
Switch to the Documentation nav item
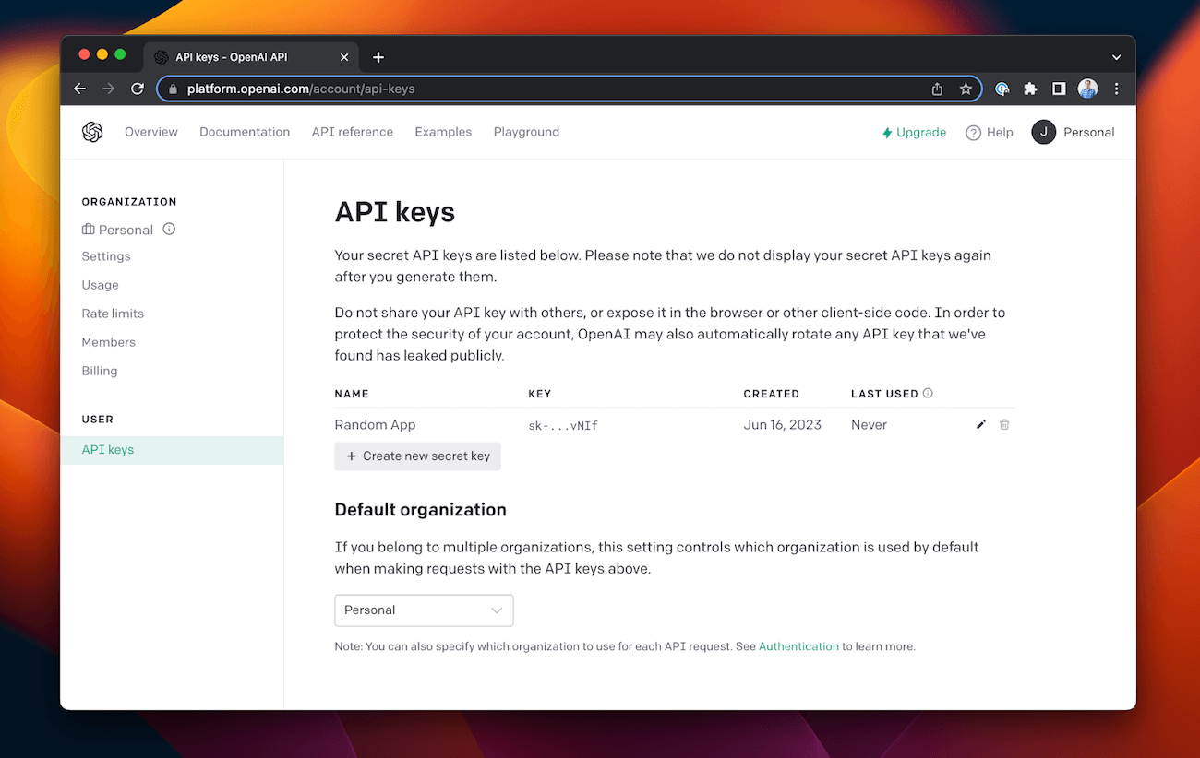click(244, 132)
